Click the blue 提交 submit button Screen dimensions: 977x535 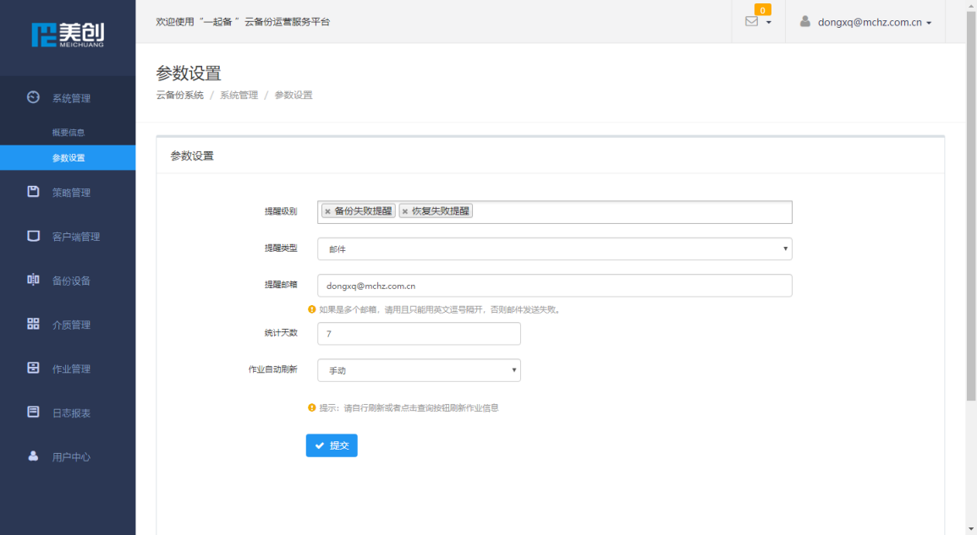[x=332, y=445]
